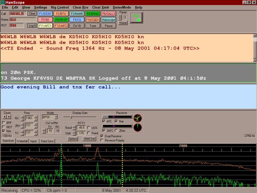Click the upper receiver phase scope display
This screenshot has height=193, width=257.
click(138, 118)
